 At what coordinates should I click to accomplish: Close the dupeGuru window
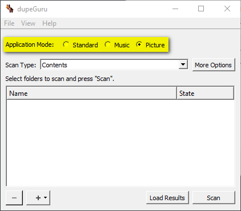[x=227, y=9]
